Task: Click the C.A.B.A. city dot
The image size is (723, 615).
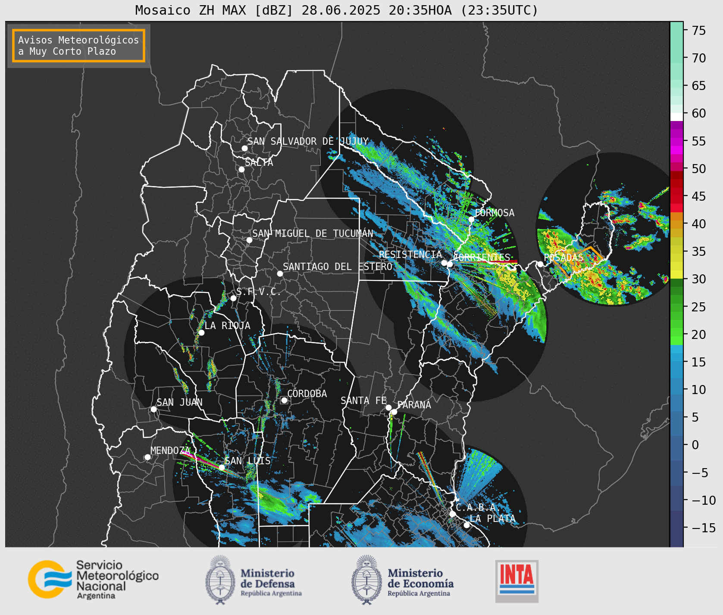Action: (x=452, y=514)
